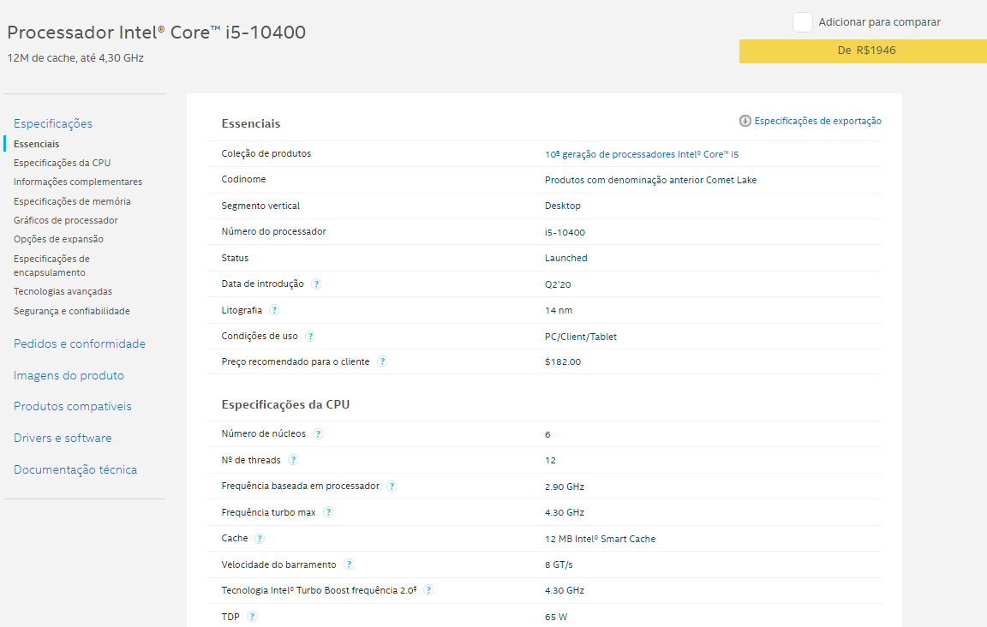Go to Informações complementares in sidebar

click(x=78, y=182)
